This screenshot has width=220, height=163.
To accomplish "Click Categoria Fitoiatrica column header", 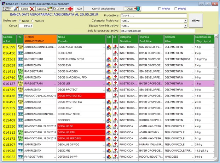I will tap(128, 39).
